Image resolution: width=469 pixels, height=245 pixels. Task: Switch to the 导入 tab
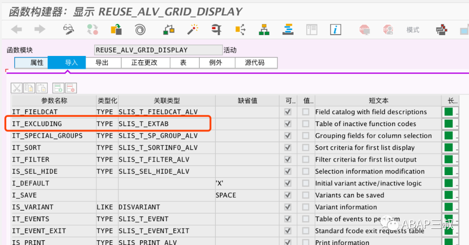[67, 63]
